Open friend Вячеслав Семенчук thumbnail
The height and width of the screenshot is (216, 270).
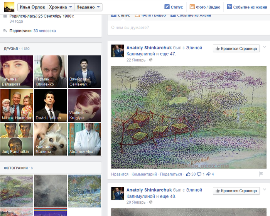(84, 72)
